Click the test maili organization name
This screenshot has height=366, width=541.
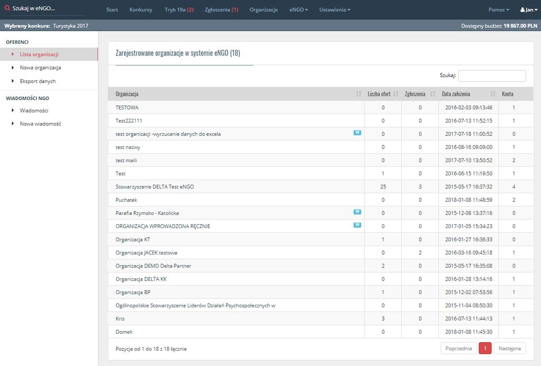click(x=126, y=160)
